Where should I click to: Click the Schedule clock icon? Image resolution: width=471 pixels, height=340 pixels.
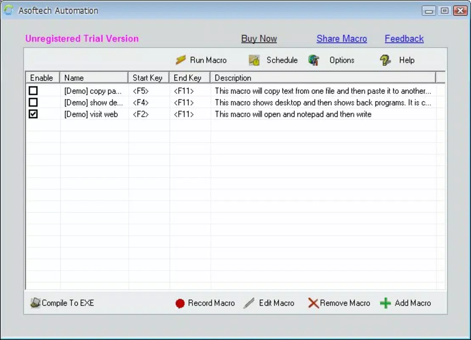[x=254, y=60]
